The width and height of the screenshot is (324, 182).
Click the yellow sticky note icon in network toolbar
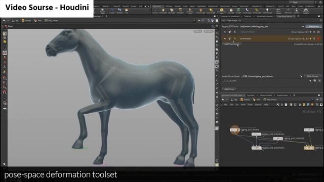(304, 105)
